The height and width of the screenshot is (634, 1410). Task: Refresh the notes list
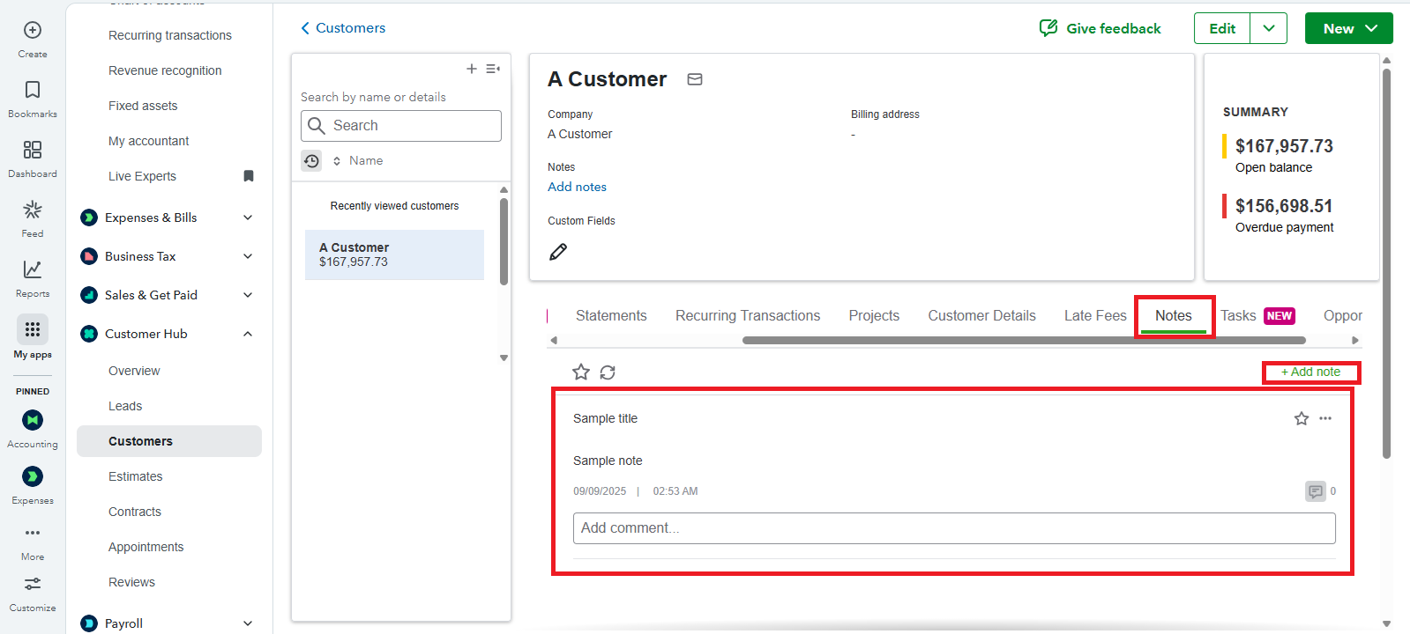tap(608, 372)
